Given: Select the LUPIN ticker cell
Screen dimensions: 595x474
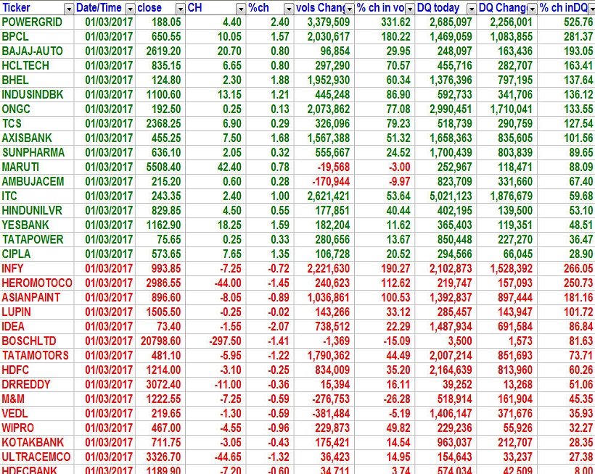Looking at the screenshot, I should (x=37, y=312).
